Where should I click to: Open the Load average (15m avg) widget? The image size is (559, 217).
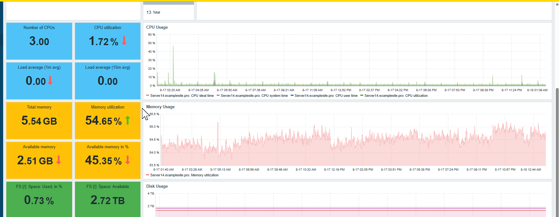[x=108, y=81]
